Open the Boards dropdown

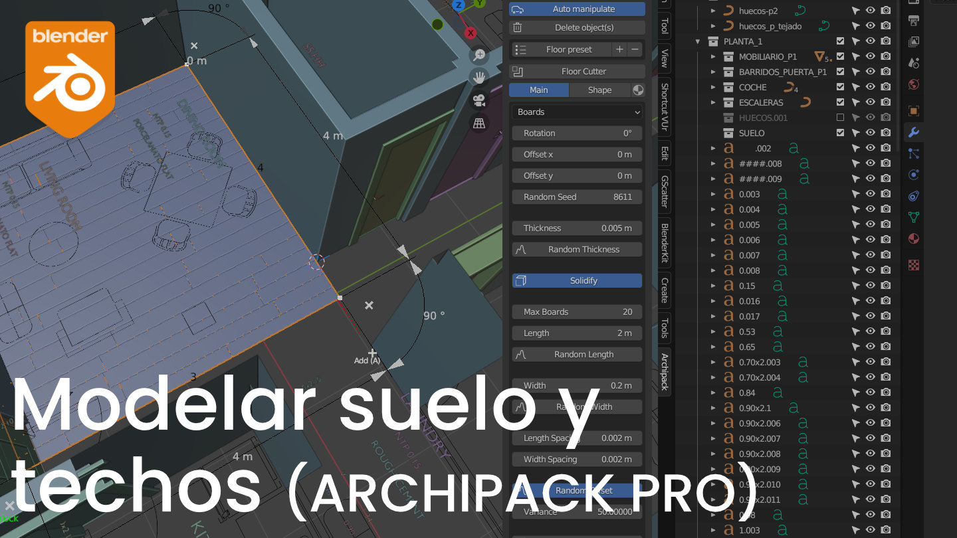[576, 112]
